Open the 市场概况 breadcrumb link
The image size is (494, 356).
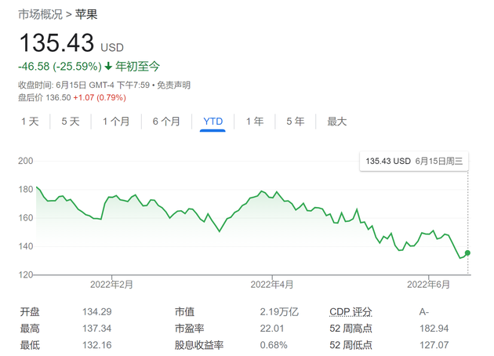pyautogui.click(x=40, y=15)
